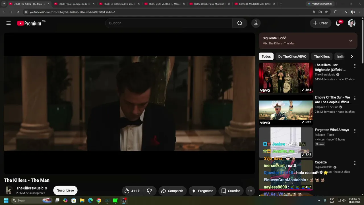This screenshot has height=205, width=364.
Task: Open TheKillersMusic channel name link
Action: (30, 188)
